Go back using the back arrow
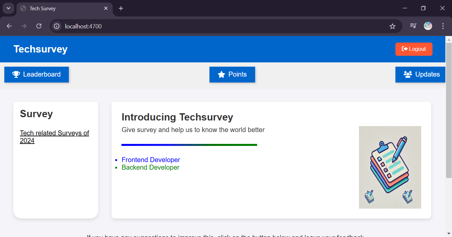452x237 pixels. (9, 26)
